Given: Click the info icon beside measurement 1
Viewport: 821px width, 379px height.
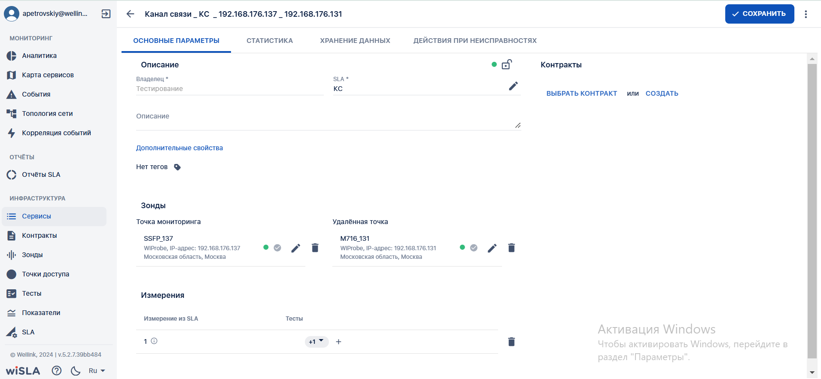Looking at the screenshot, I should pos(154,341).
